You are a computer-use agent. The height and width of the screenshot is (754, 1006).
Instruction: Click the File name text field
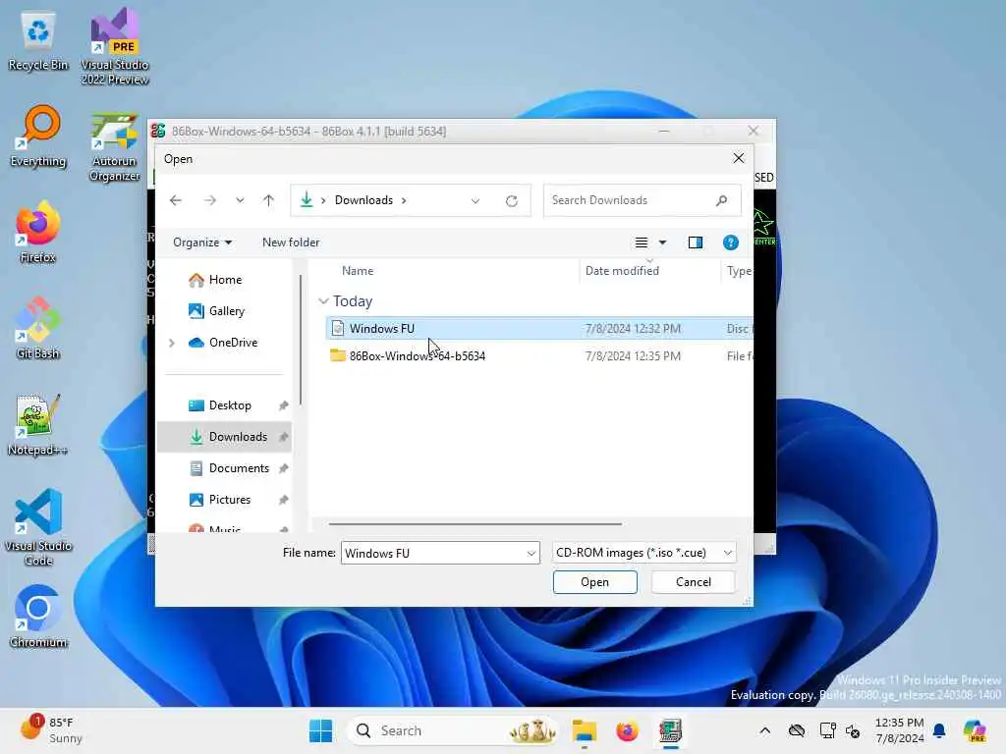[433, 554]
